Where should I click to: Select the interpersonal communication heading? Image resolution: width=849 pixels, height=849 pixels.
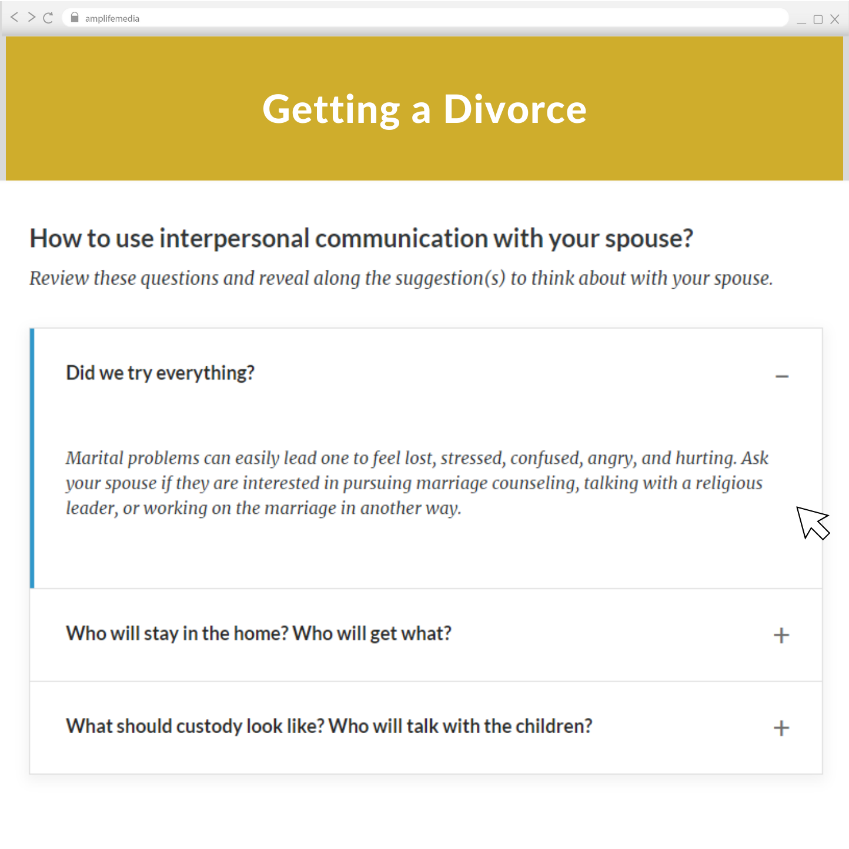361,239
